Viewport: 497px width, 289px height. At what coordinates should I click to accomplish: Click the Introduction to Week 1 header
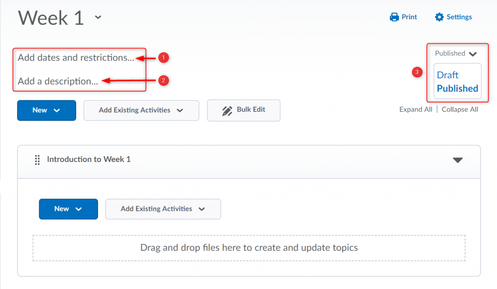click(x=89, y=160)
